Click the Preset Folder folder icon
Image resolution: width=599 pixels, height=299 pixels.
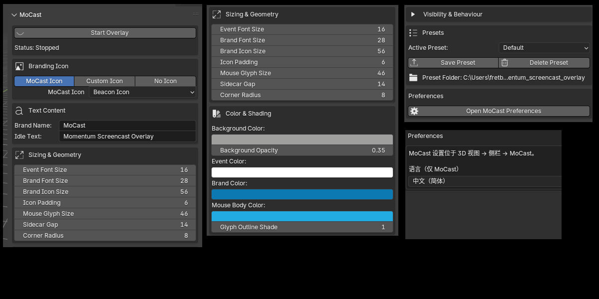click(x=413, y=78)
